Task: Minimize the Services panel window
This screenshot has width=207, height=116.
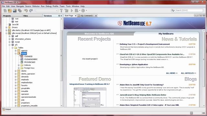Action: [x=59, y=16]
